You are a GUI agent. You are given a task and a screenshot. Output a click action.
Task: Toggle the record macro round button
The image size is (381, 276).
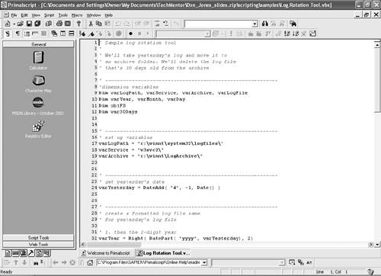(130, 34)
